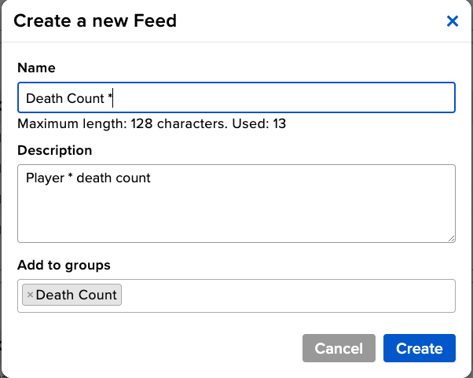Click the Create button

[x=419, y=348]
